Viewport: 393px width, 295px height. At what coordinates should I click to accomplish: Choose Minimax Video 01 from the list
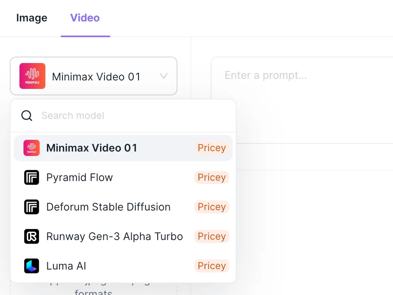coord(92,148)
